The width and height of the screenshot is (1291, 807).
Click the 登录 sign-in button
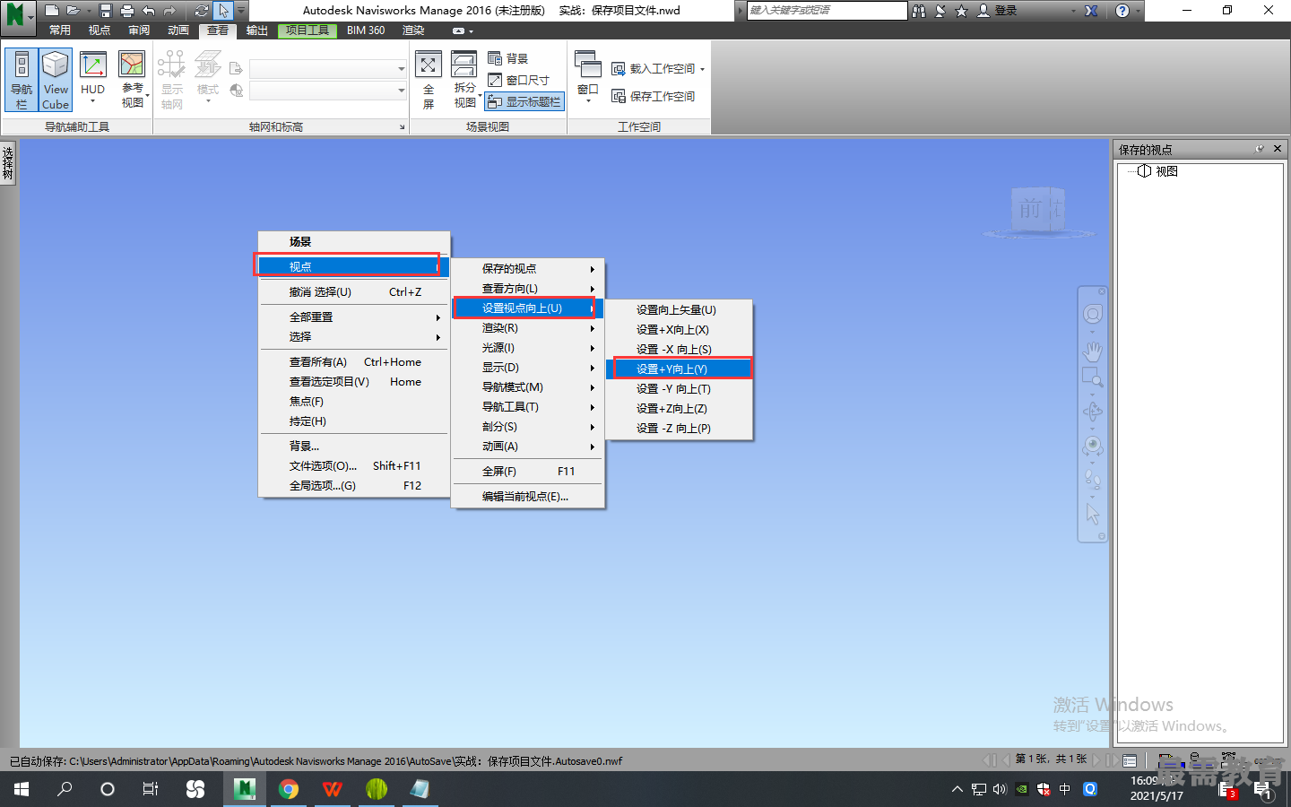click(998, 11)
